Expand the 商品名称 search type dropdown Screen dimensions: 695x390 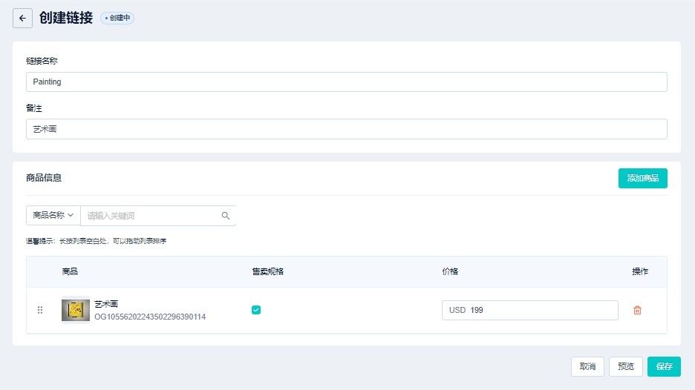click(x=53, y=216)
